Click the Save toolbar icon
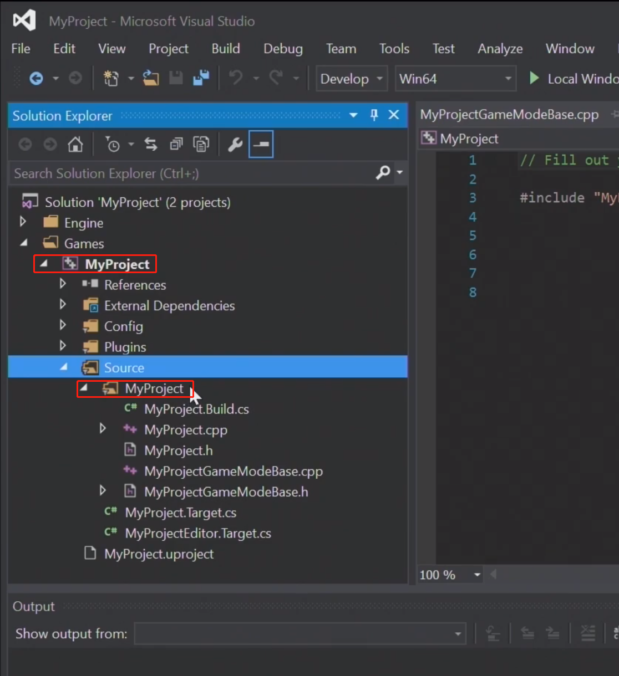The width and height of the screenshot is (619, 676). click(x=176, y=79)
